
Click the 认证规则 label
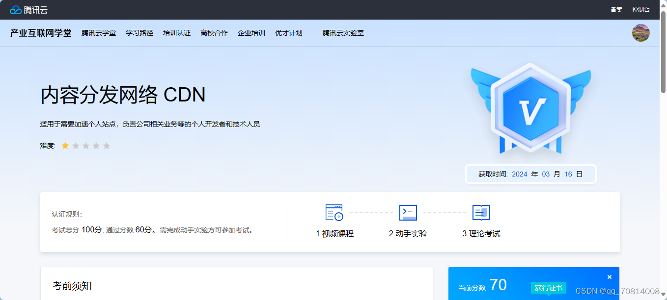coord(68,214)
